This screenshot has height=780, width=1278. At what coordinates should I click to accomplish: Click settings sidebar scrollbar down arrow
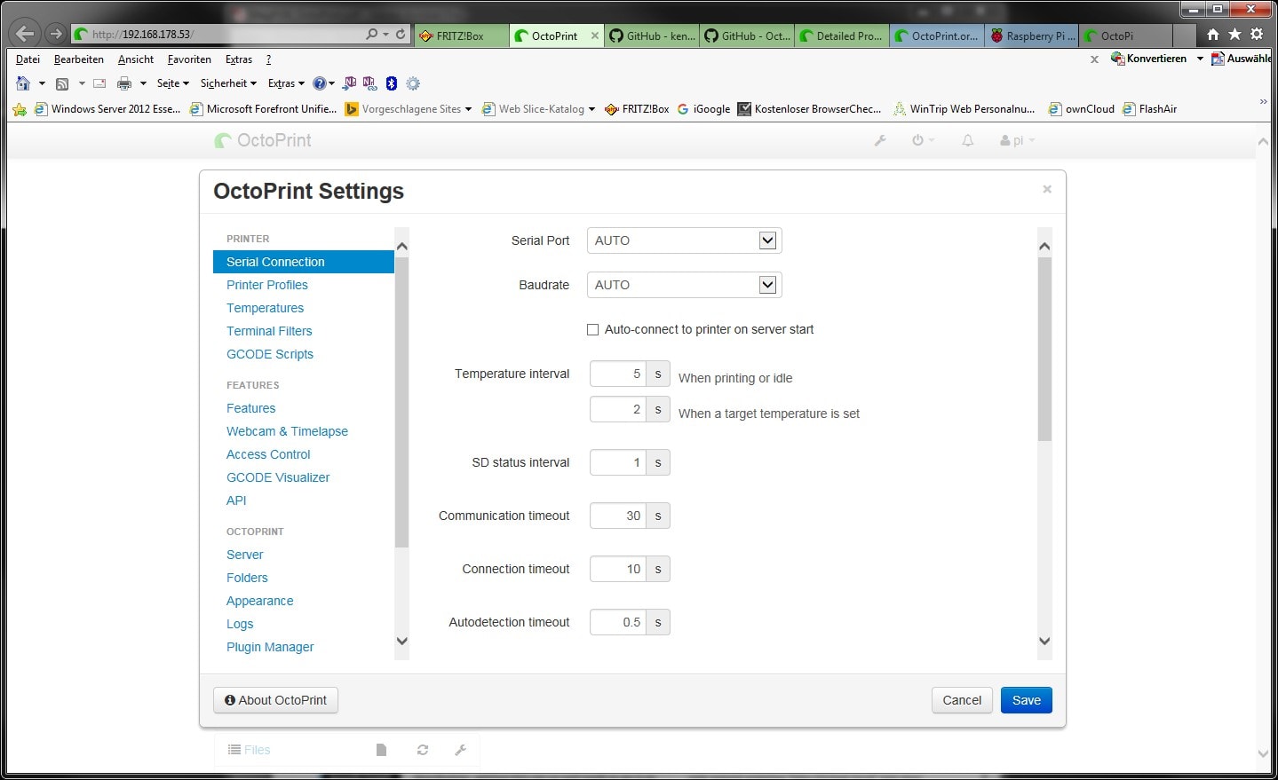coord(401,641)
